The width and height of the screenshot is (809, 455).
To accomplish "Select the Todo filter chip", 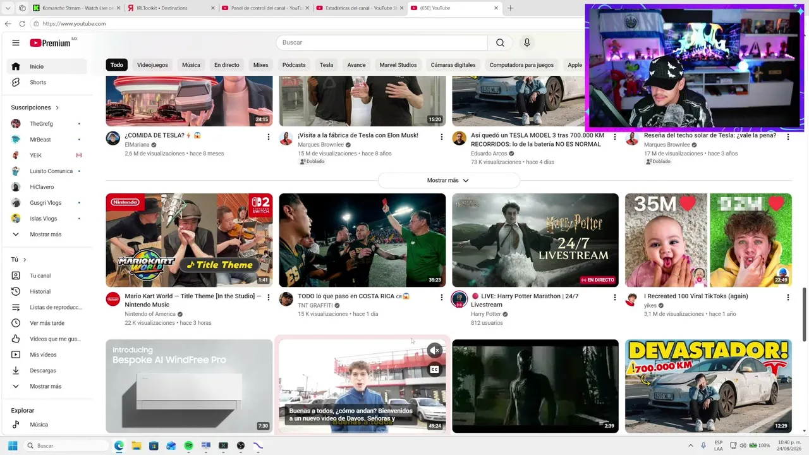I will 117,65.
